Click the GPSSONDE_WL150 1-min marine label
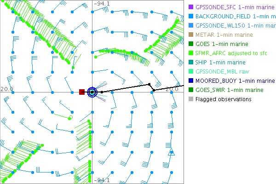Image resolution: width=276 pixels, height=184 pixels. 235,25
